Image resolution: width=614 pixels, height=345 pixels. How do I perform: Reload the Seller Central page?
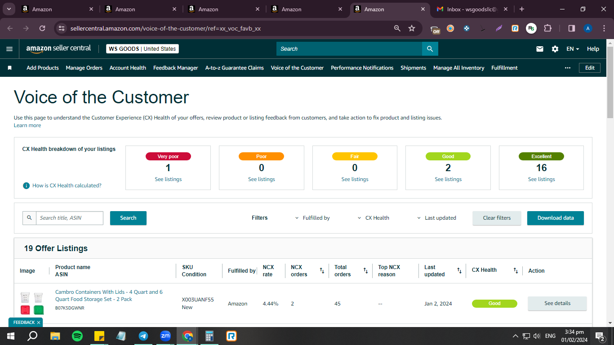42,28
